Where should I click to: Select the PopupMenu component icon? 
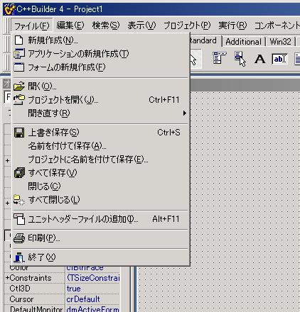[240, 58]
